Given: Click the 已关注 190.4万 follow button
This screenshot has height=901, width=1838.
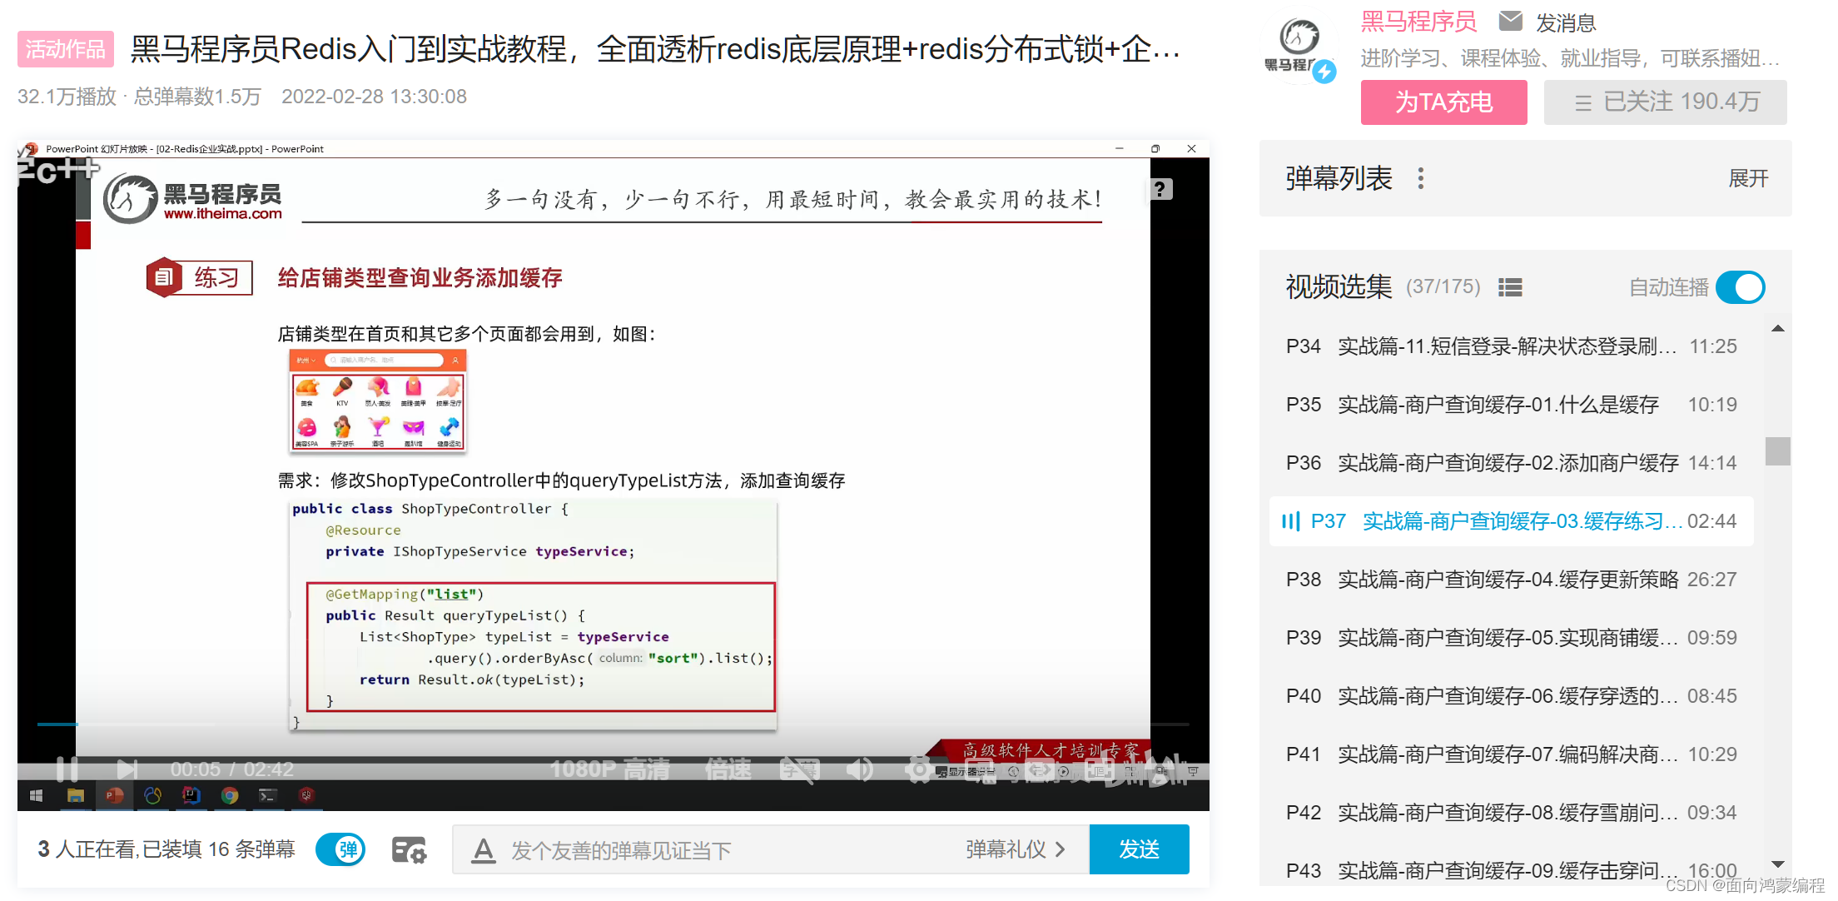Looking at the screenshot, I should coord(1665,102).
